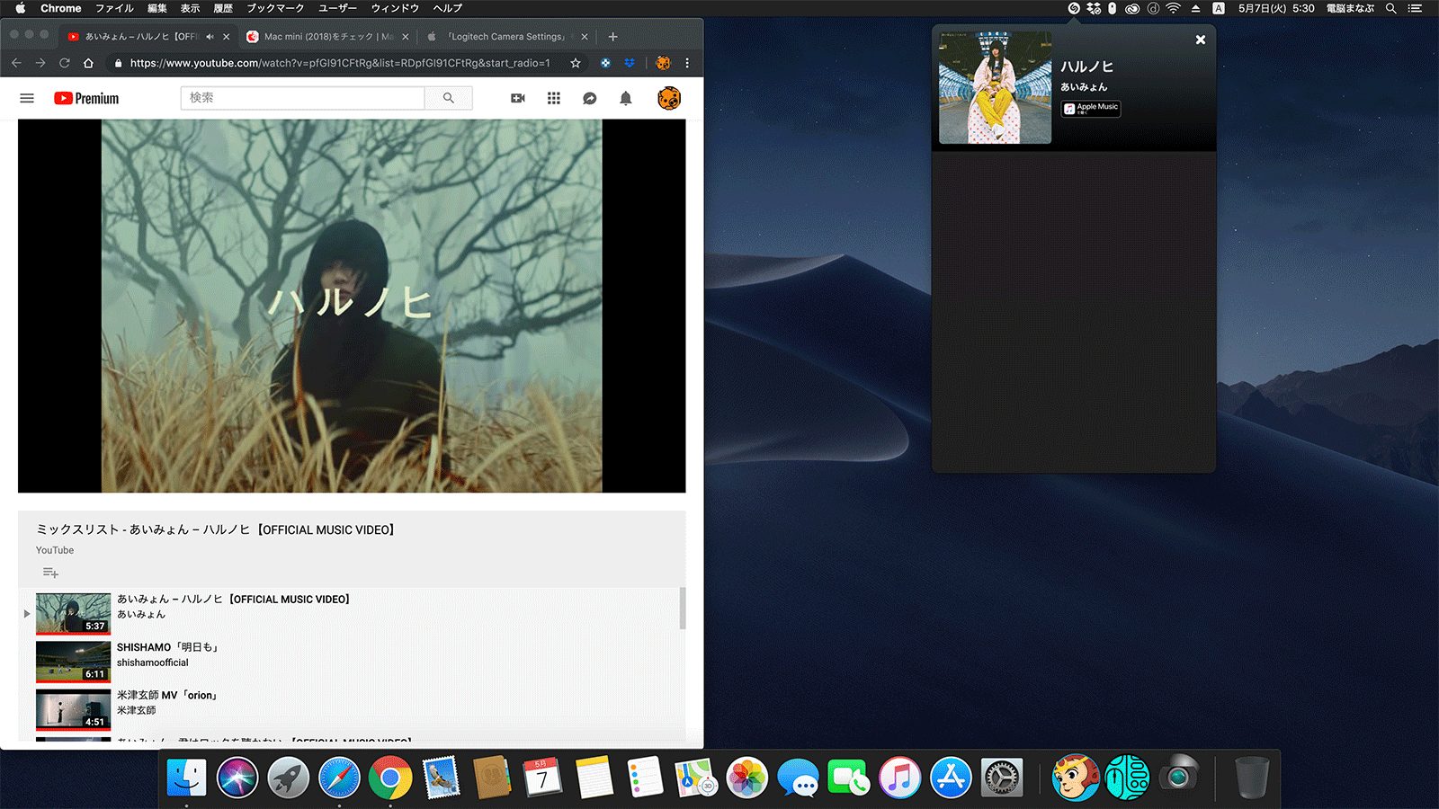The image size is (1439, 809).
Task: Click the Shazam menu bar icon
Action: [1073, 8]
